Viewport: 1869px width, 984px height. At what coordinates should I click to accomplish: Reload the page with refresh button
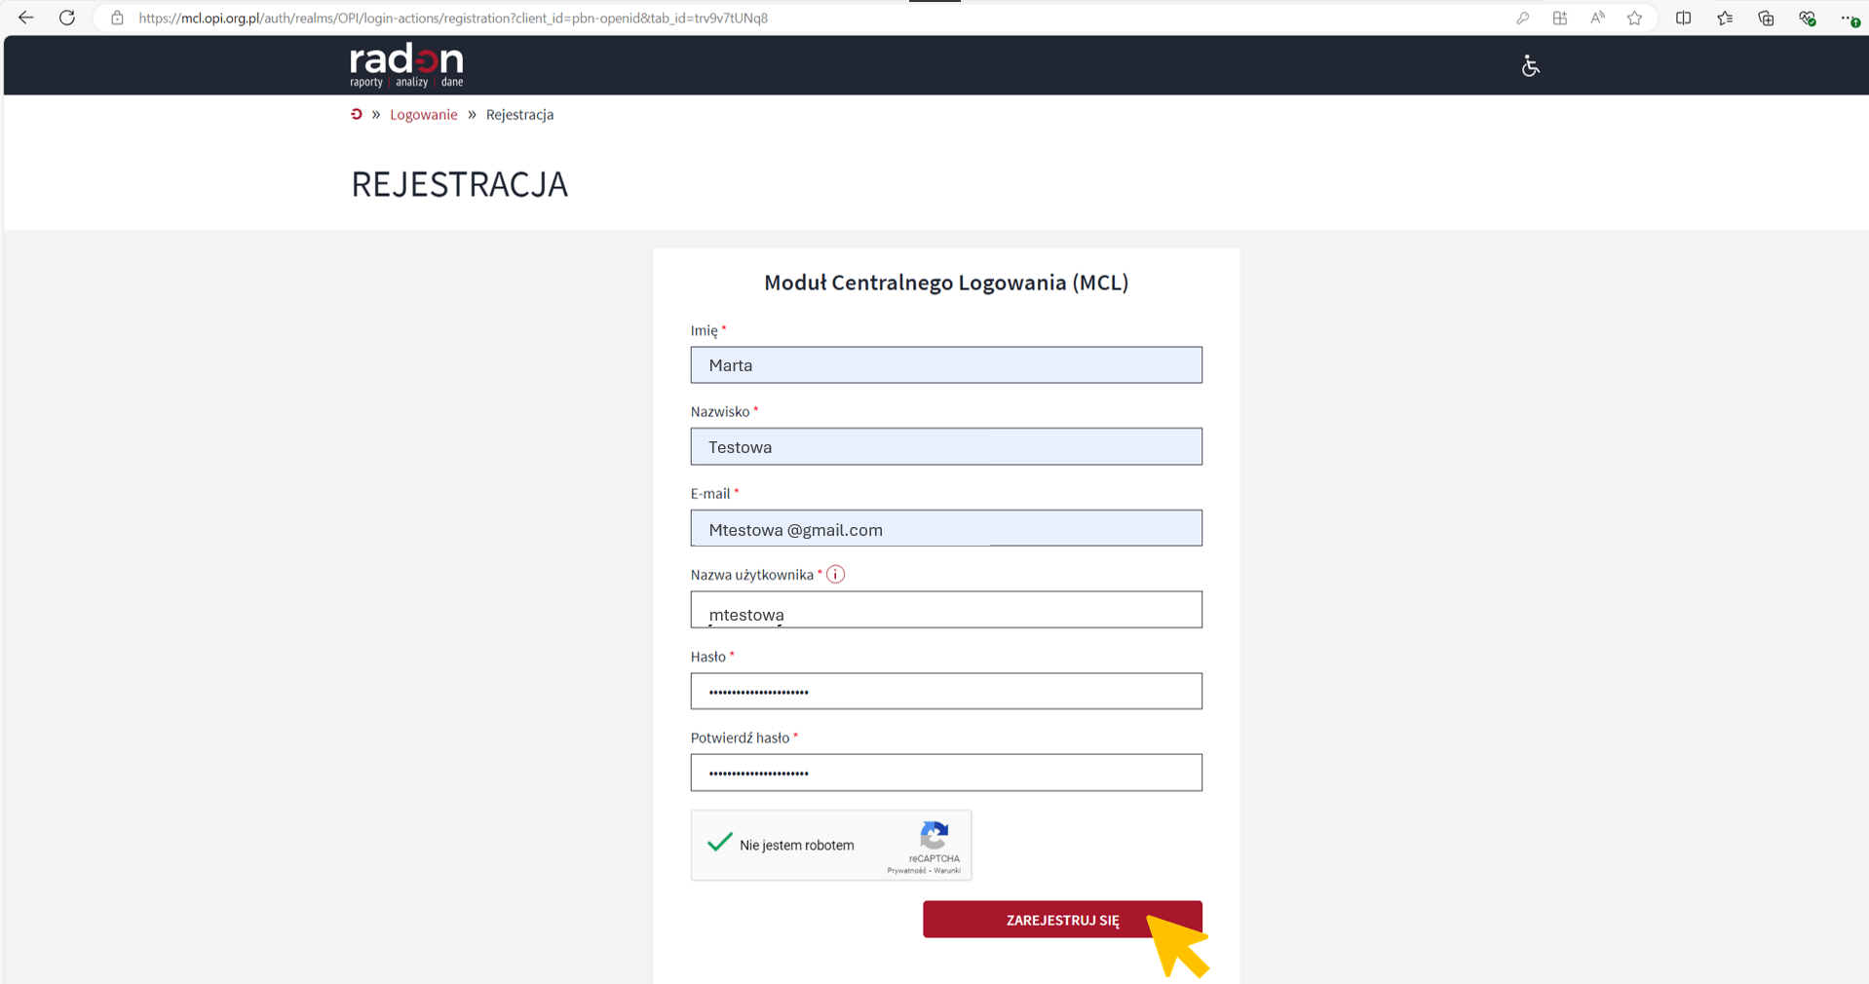click(67, 18)
